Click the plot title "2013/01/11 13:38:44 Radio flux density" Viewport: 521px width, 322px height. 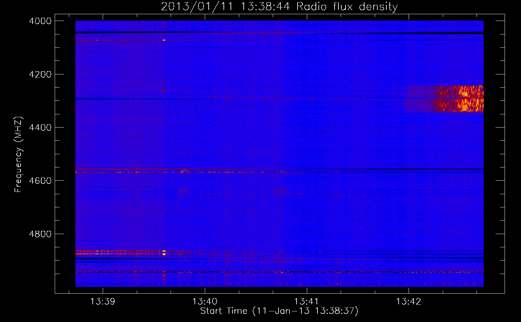[279, 6]
